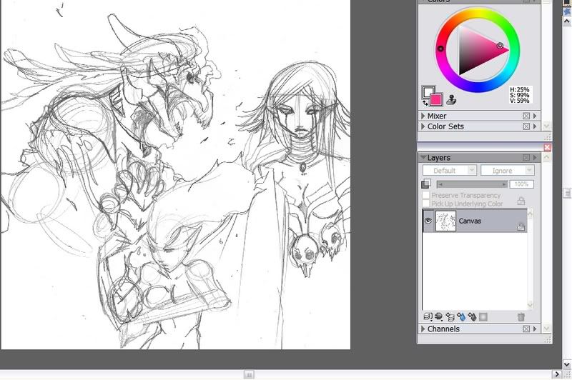Close the Color Sets panel box
572x380 pixels.
(526, 126)
